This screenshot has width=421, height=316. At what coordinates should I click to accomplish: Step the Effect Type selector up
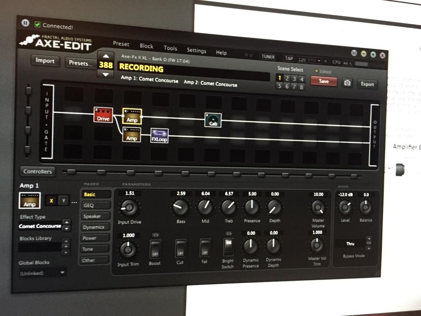tap(67, 222)
